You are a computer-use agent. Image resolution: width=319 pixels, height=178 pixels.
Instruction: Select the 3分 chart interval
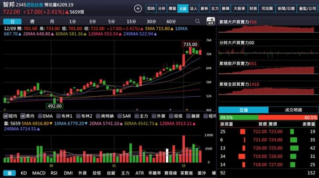(x=92, y=22)
